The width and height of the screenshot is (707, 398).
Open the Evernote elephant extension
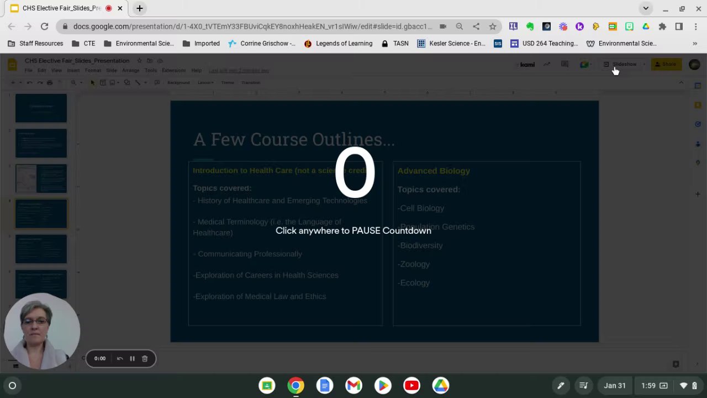coord(530,26)
